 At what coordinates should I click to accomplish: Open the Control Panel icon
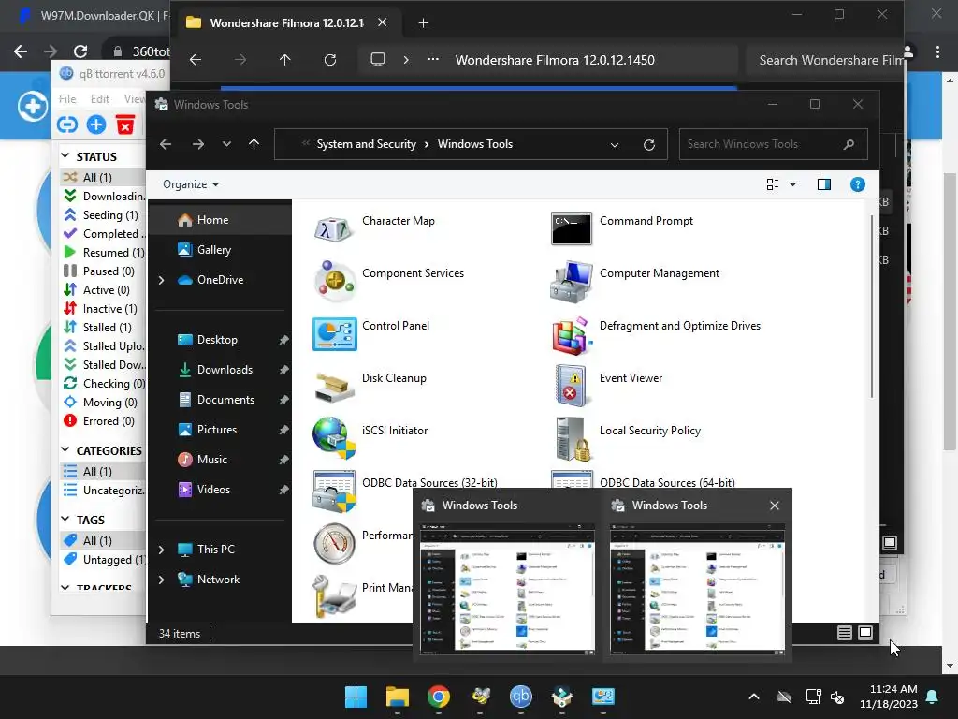point(334,334)
